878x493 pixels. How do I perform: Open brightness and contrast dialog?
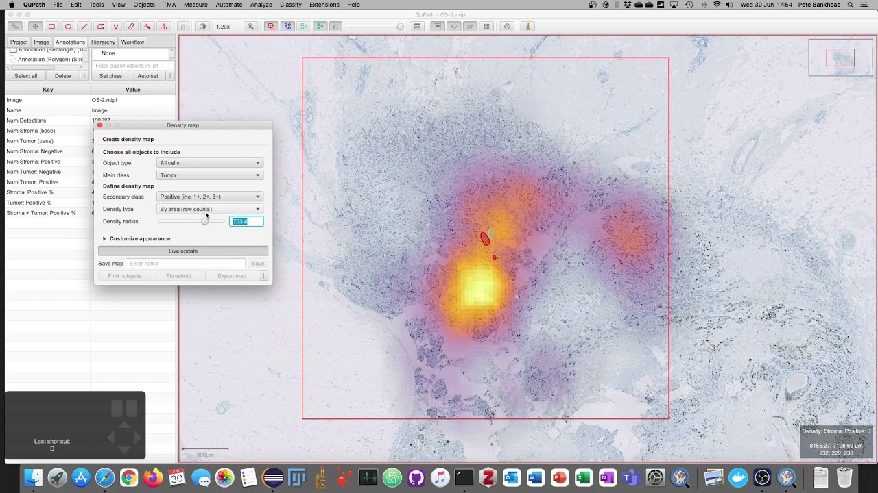tap(202, 27)
